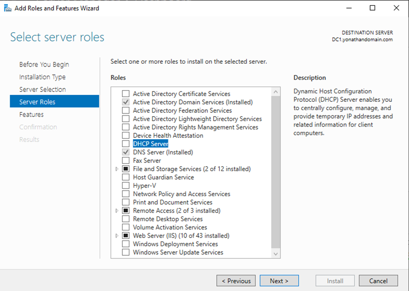
Task: Minimize the wizard window
Action: [x=349, y=8]
